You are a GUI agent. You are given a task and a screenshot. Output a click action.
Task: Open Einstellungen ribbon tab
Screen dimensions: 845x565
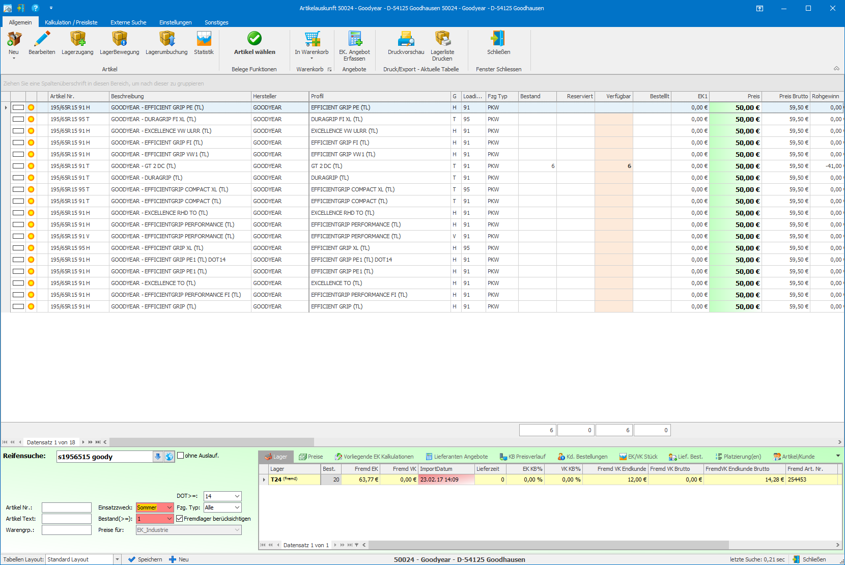tap(175, 22)
